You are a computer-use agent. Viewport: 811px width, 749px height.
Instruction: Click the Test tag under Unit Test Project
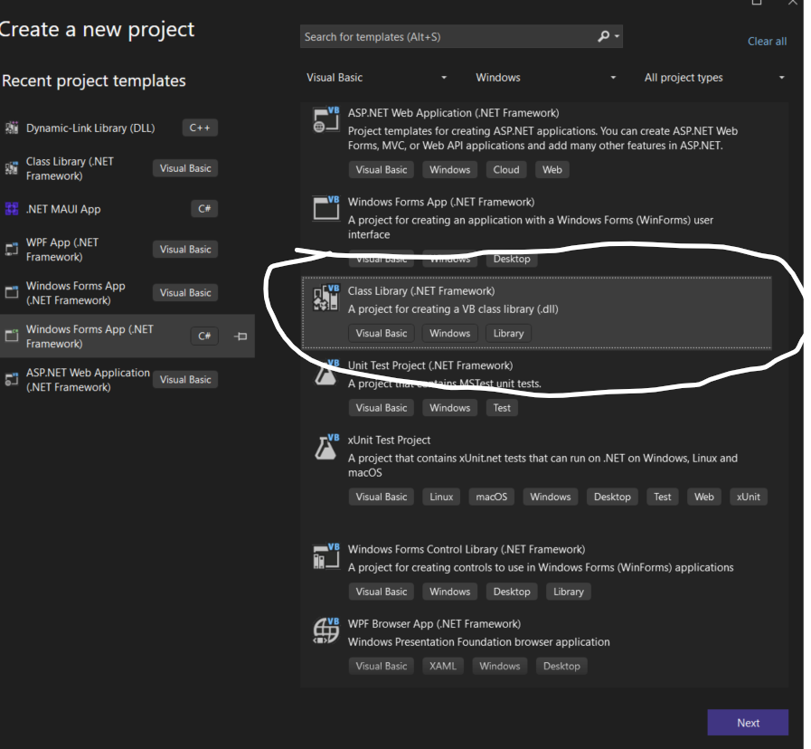click(502, 408)
